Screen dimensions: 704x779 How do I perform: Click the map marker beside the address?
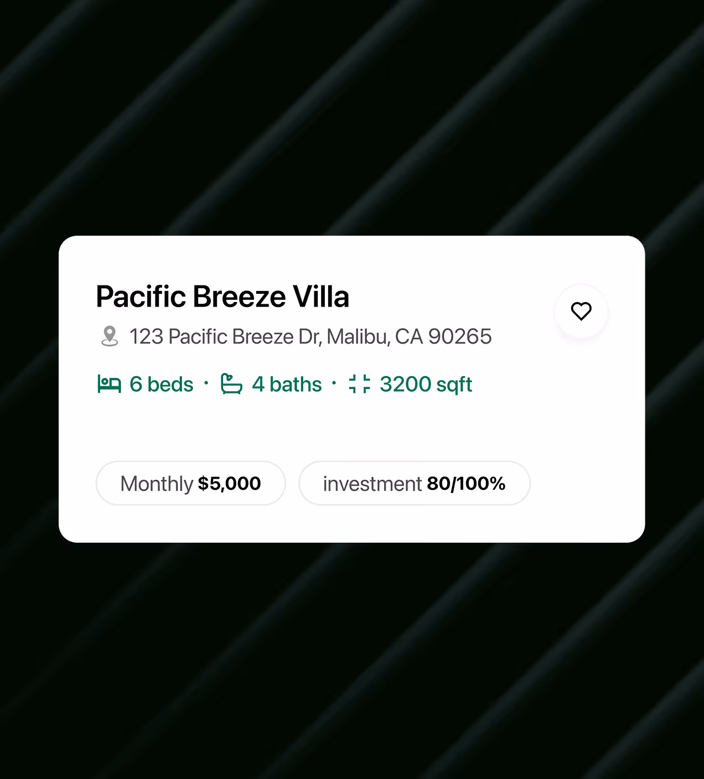109,336
